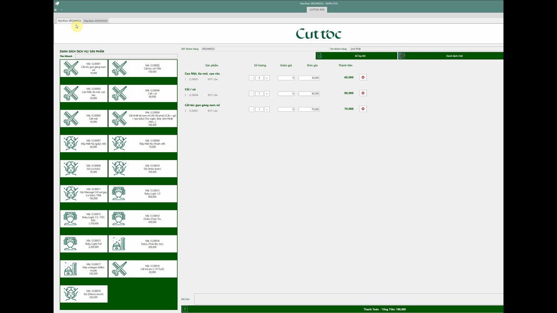Decrease quantity for Cắt / xả
Viewport: 557px width, 313px height.
coord(252,93)
